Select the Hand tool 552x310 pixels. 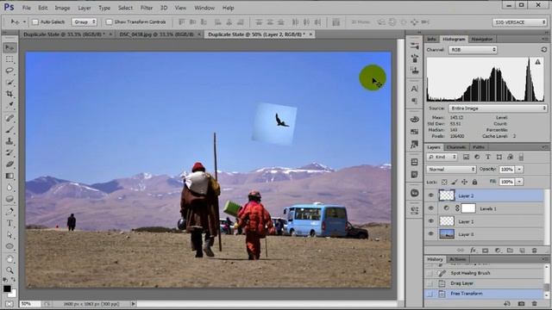[9, 259]
